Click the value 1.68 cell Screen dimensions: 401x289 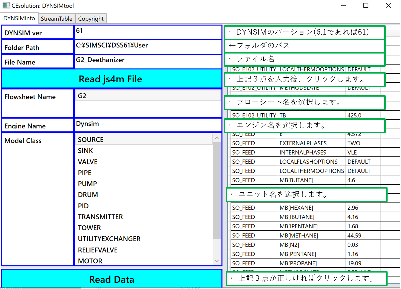click(363, 226)
